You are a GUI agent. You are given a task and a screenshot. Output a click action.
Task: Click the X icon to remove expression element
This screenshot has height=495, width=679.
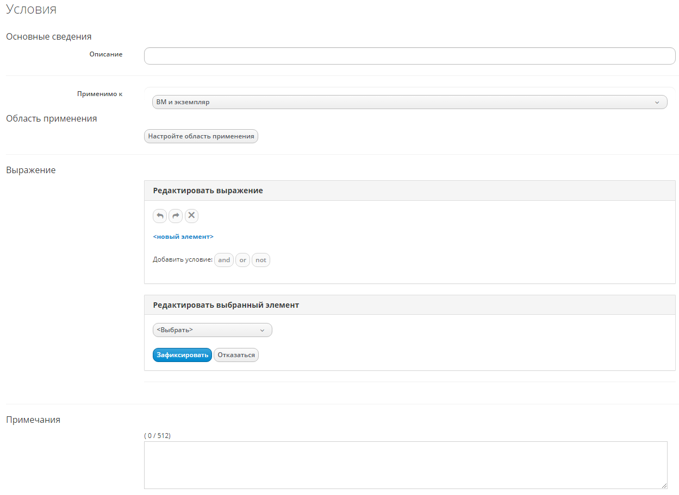191,216
